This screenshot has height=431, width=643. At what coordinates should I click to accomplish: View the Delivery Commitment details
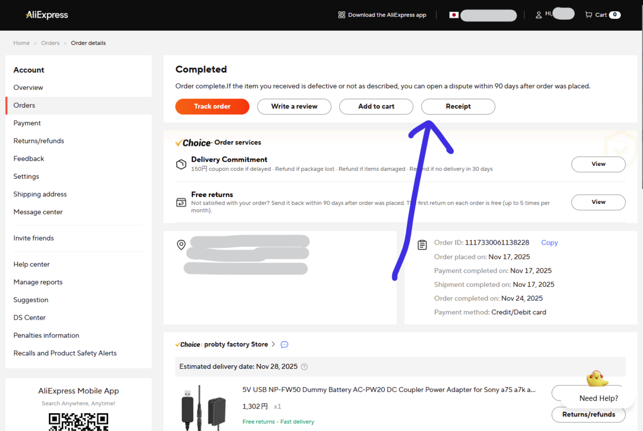599,164
